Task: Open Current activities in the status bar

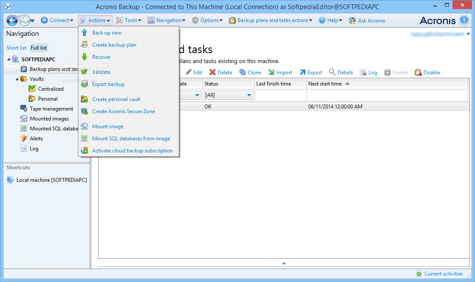Action: point(439,274)
